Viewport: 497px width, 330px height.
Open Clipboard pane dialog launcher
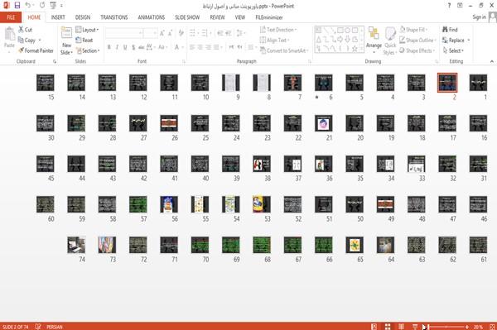tap(55, 62)
